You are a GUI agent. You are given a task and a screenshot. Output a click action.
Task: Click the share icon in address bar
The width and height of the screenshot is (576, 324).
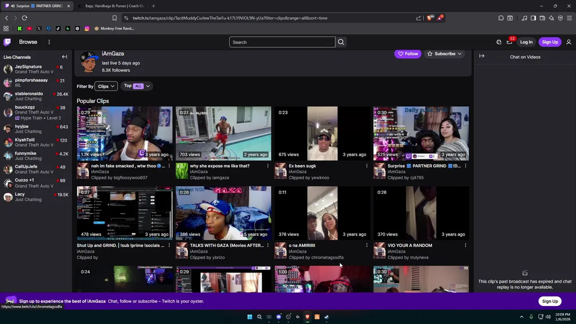(418, 18)
